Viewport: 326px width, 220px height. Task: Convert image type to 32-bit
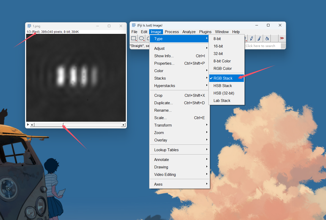(226, 54)
